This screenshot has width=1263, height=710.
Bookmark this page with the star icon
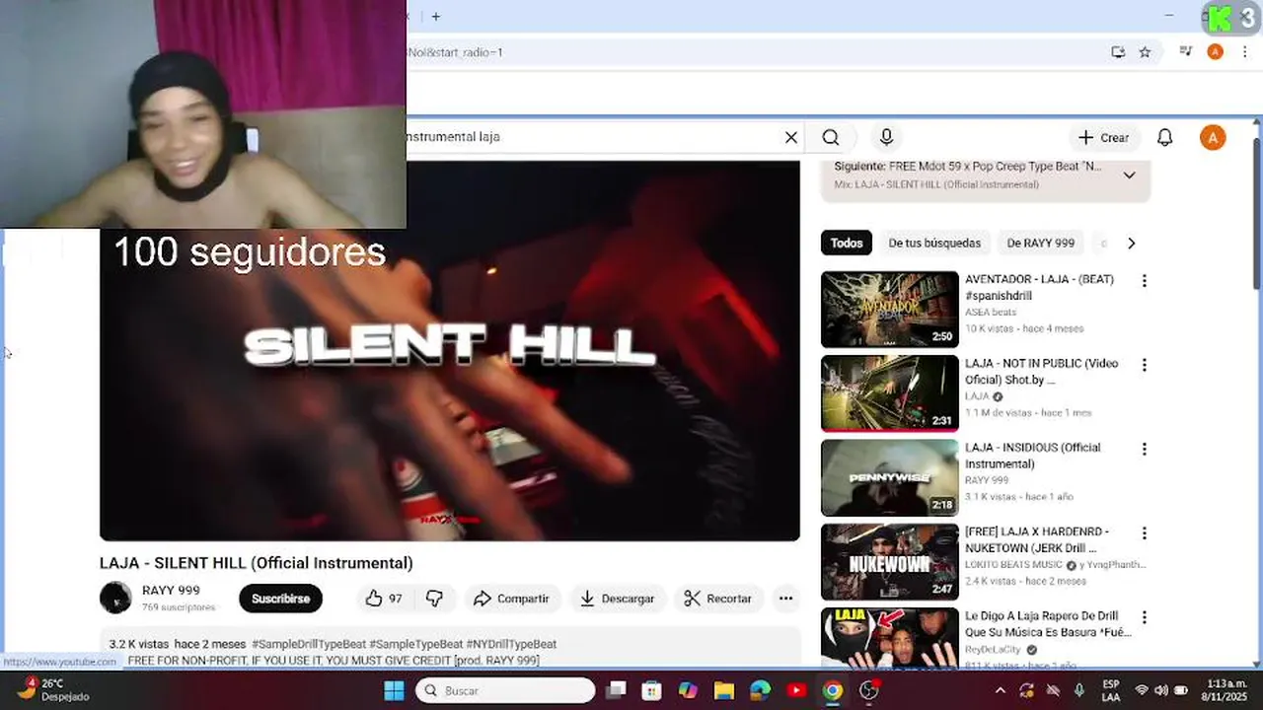point(1145,52)
